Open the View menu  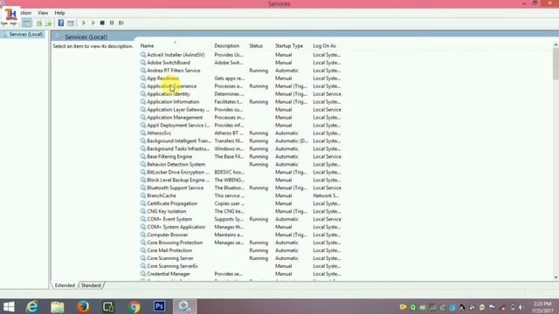point(43,13)
